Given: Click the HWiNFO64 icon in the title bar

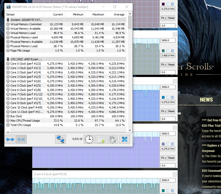Looking at the screenshot, I should coord(8,7).
